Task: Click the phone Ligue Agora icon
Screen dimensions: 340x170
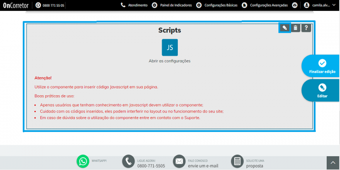Action: (x=128, y=161)
